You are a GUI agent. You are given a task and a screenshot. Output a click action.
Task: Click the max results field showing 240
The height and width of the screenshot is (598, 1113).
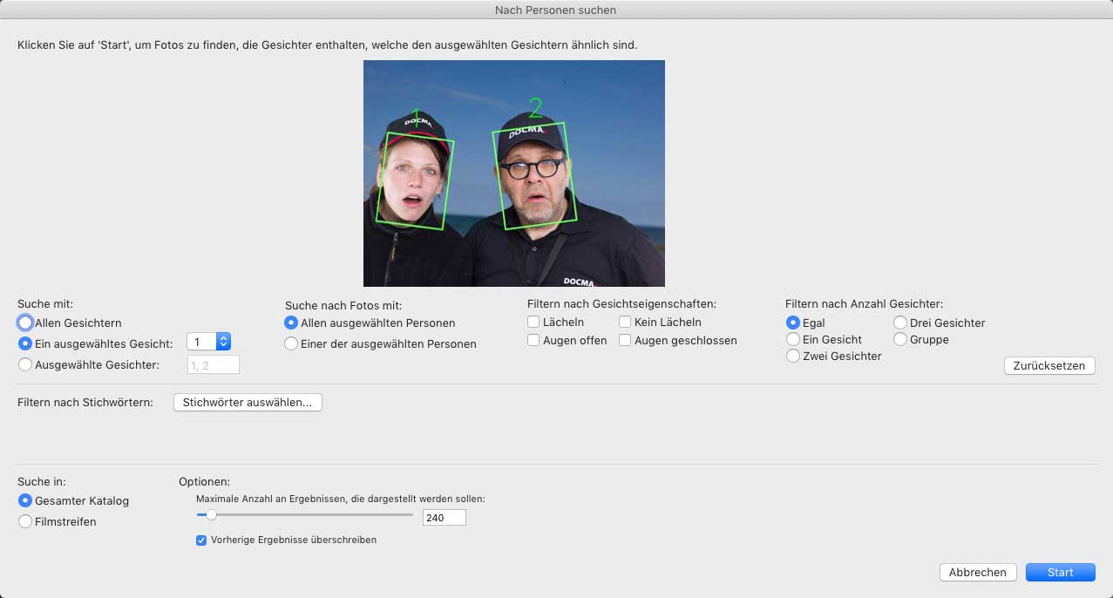[444, 518]
